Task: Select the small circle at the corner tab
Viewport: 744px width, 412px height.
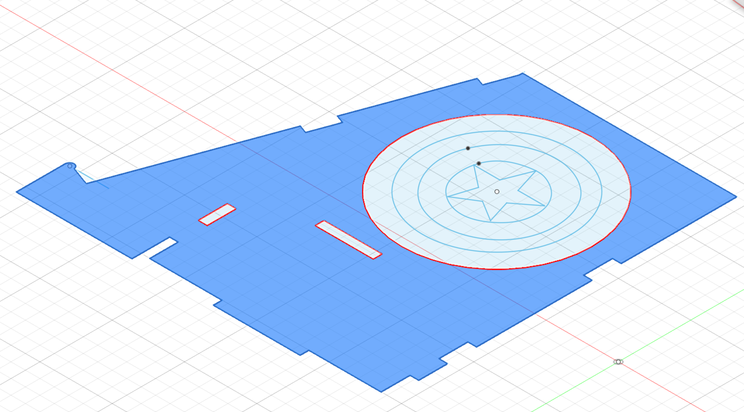Action: coord(69,166)
